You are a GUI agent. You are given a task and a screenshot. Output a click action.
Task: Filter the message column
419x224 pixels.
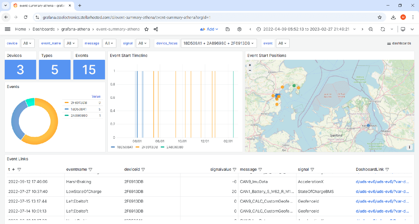pyautogui.click(x=260, y=169)
